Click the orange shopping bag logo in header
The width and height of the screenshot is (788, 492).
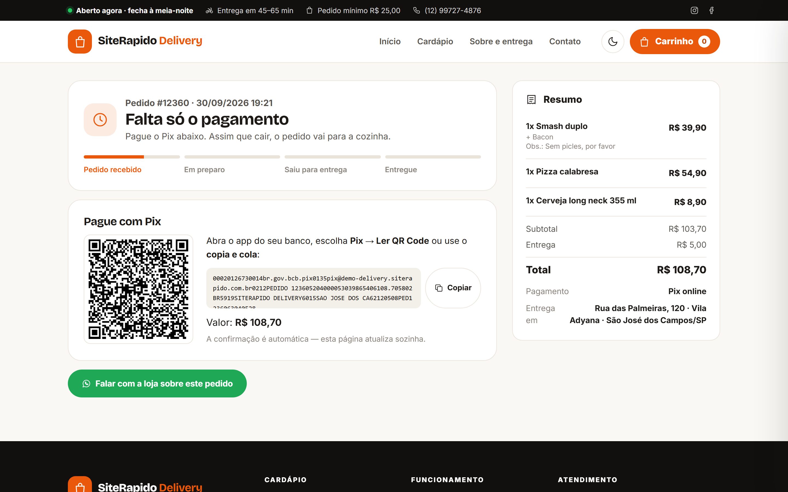tap(80, 42)
